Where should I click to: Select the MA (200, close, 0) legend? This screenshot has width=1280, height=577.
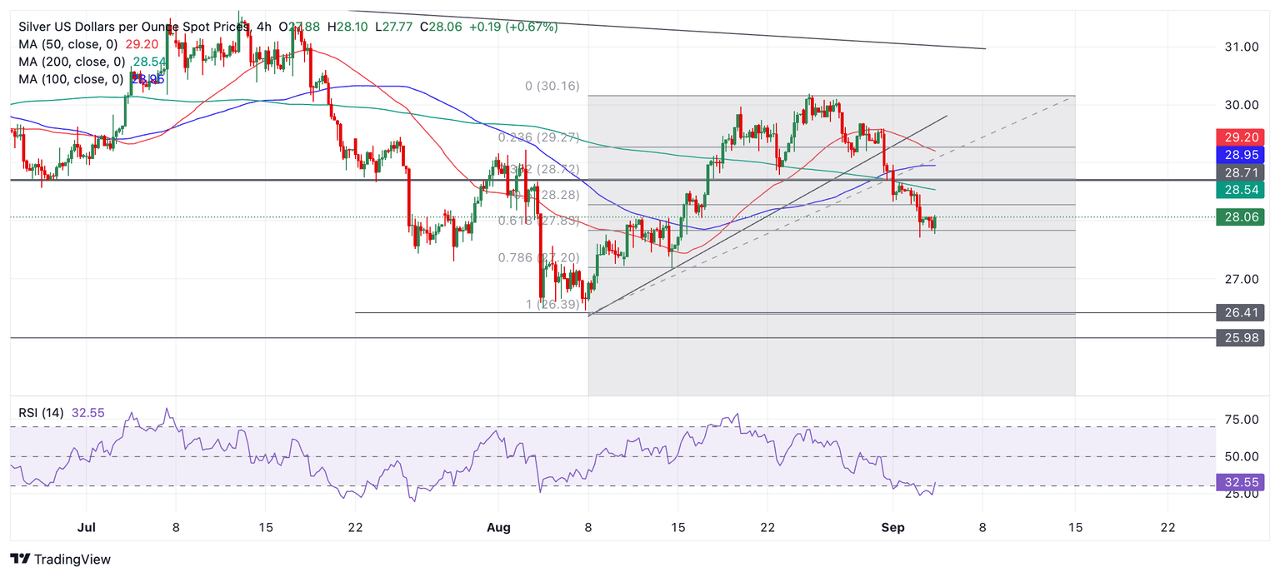(72, 62)
